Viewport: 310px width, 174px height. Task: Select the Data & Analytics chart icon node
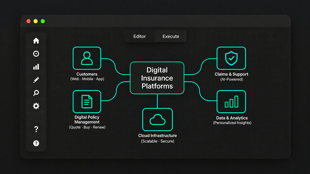click(x=231, y=101)
